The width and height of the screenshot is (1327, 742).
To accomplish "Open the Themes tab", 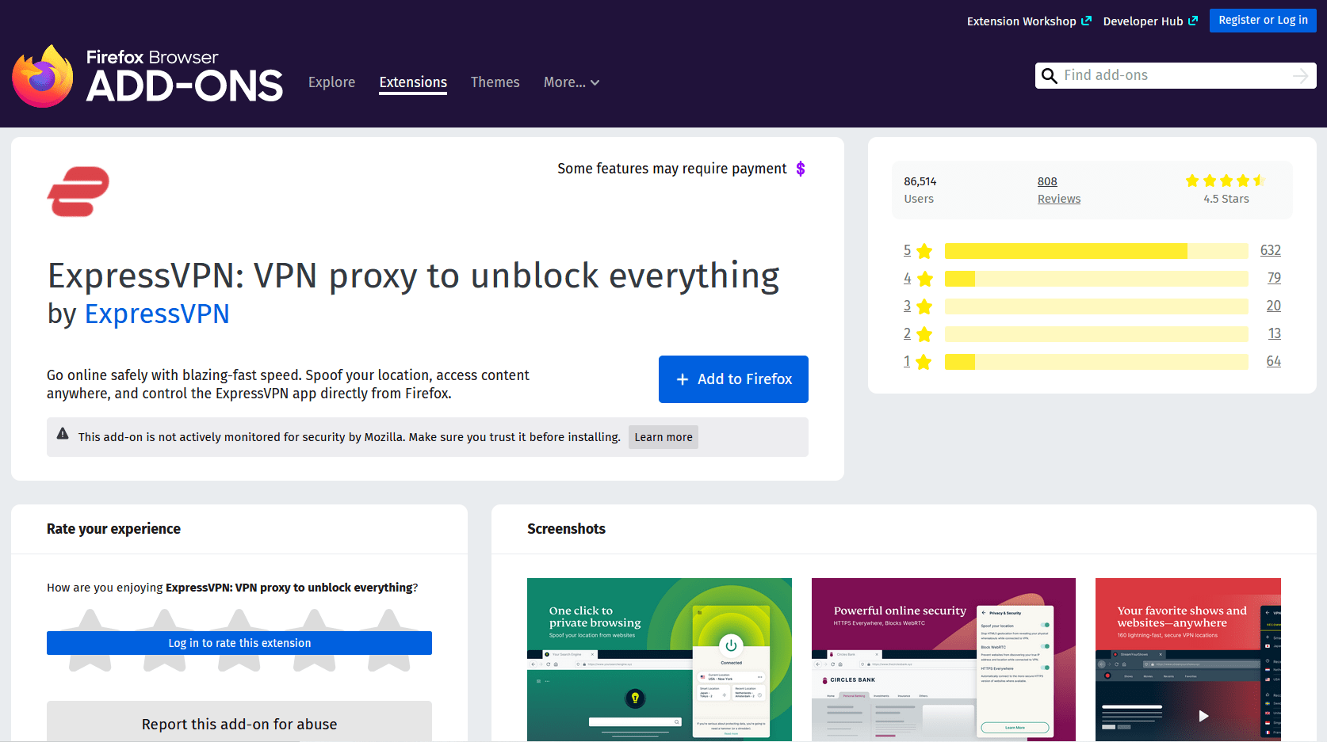I will 495,82.
